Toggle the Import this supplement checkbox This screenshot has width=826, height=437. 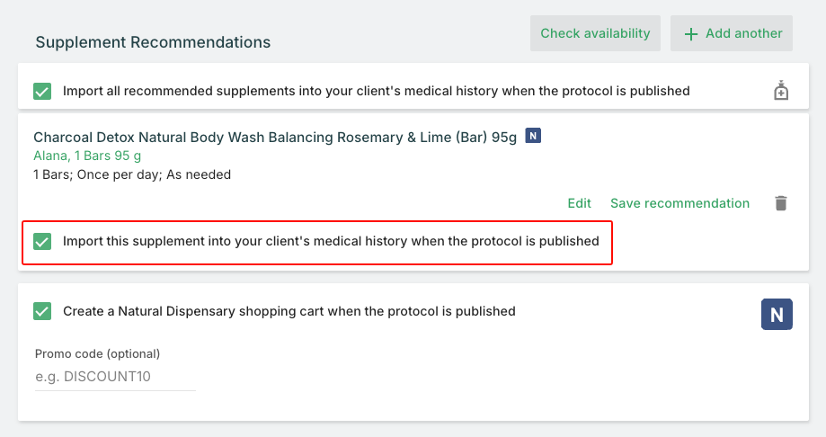[41, 241]
